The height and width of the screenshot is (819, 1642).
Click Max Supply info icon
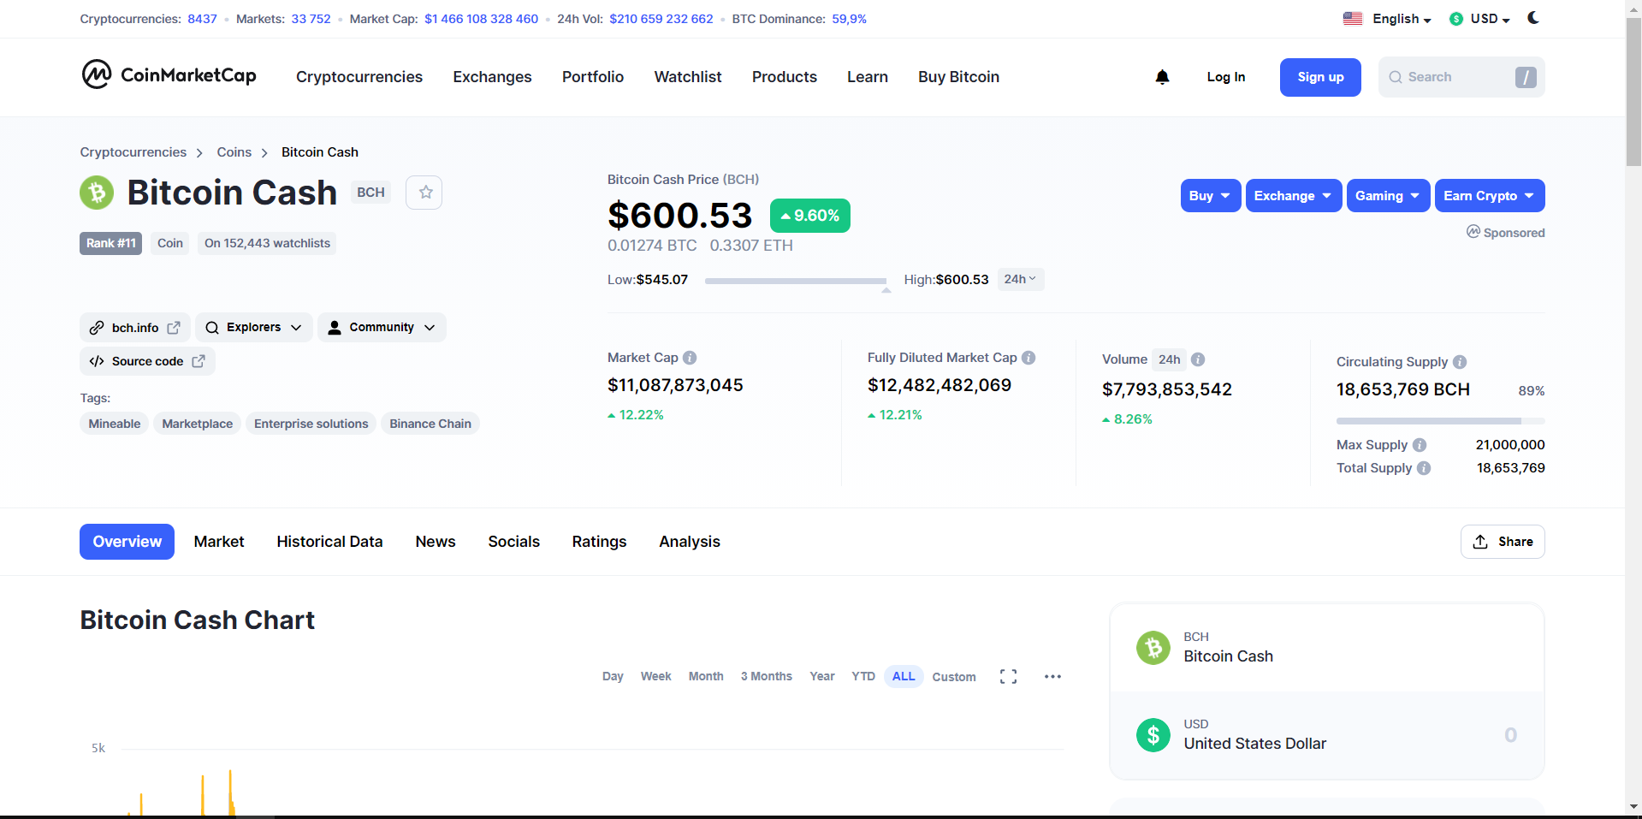[x=1420, y=445]
